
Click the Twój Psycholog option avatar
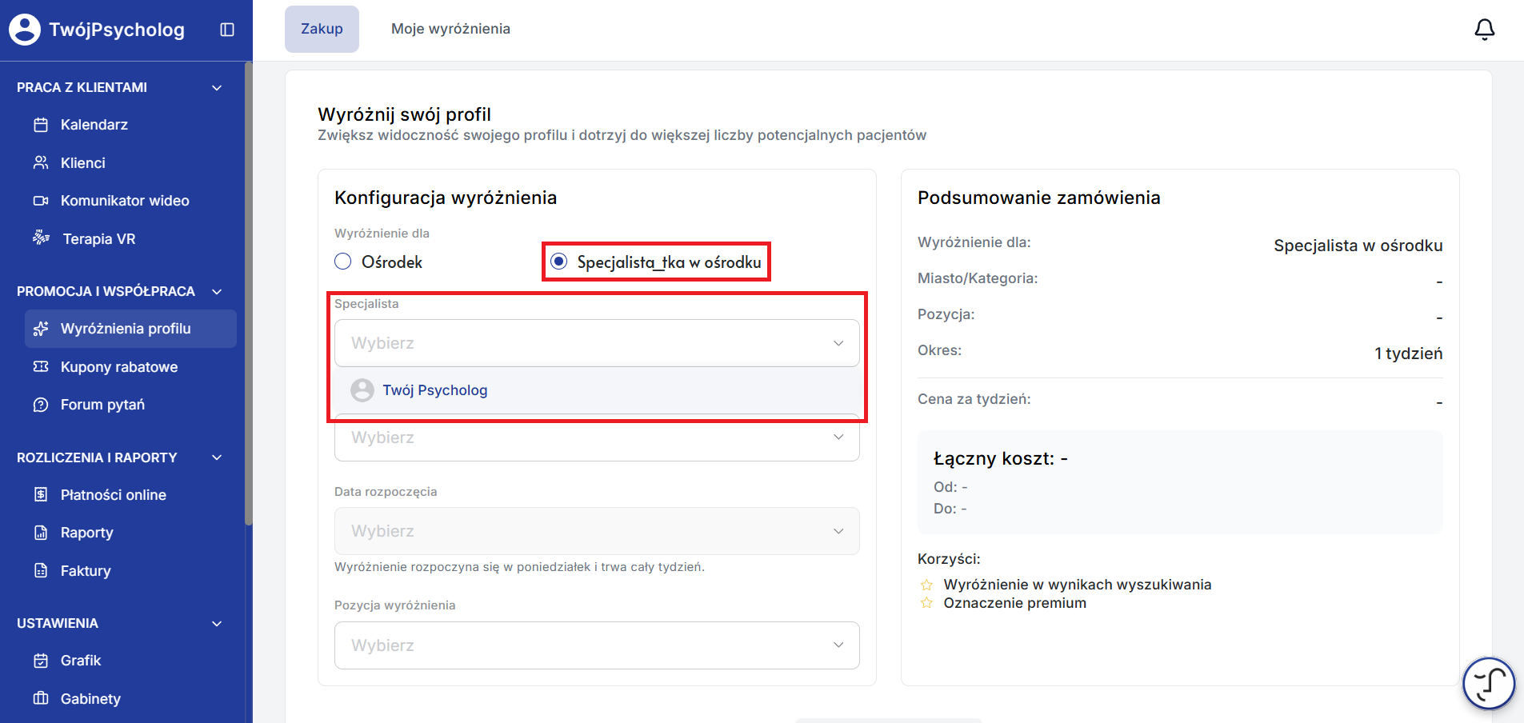tap(362, 390)
